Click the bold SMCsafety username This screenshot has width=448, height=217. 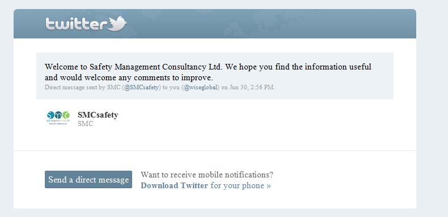point(98,115)
